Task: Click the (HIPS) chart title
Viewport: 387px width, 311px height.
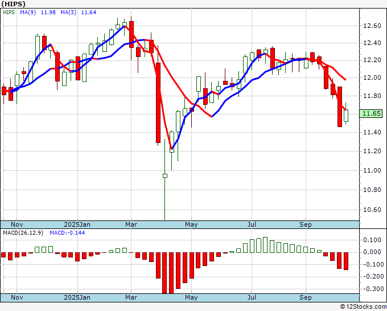Action: click(x=13, y=4)
